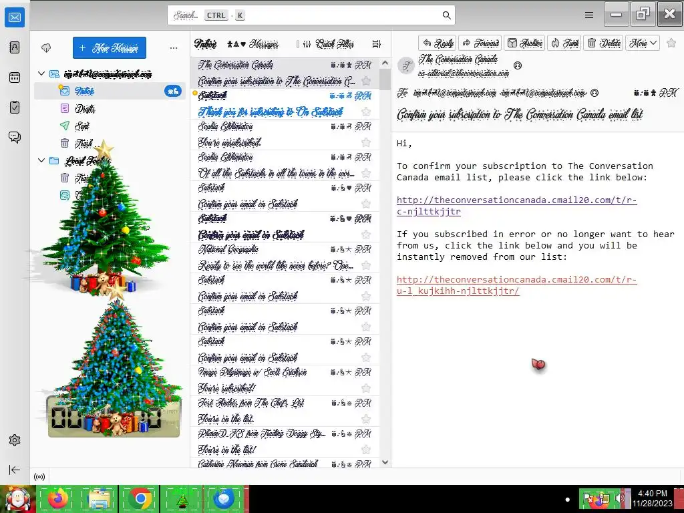The image size is (684, 513).
Task: Click message list scrollbar up arrow
Action: click(x=385, y=63)
